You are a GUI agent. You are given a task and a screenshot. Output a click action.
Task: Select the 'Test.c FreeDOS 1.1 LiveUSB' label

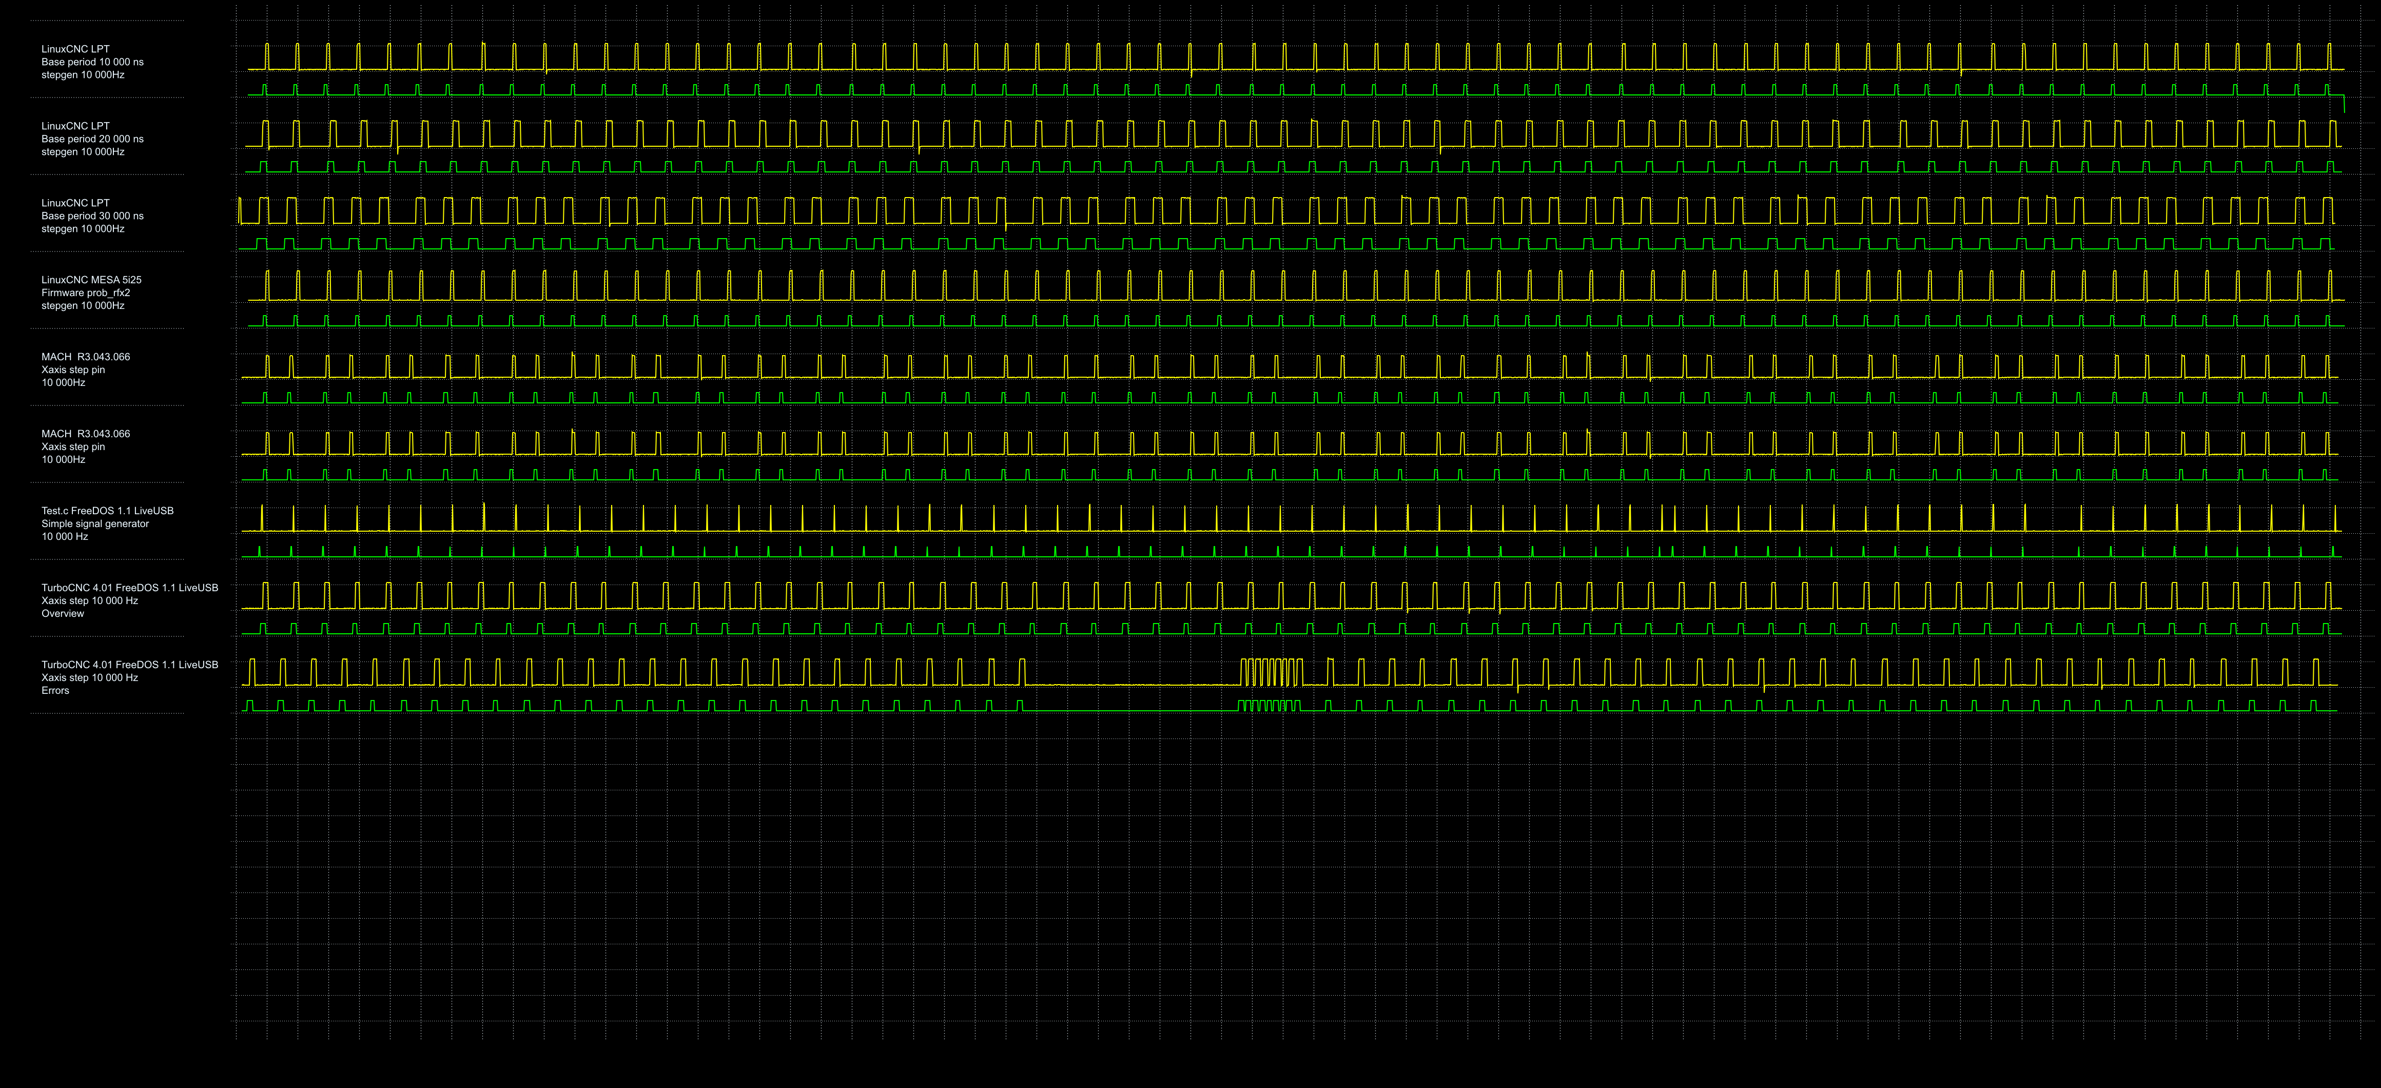[107, 510]
